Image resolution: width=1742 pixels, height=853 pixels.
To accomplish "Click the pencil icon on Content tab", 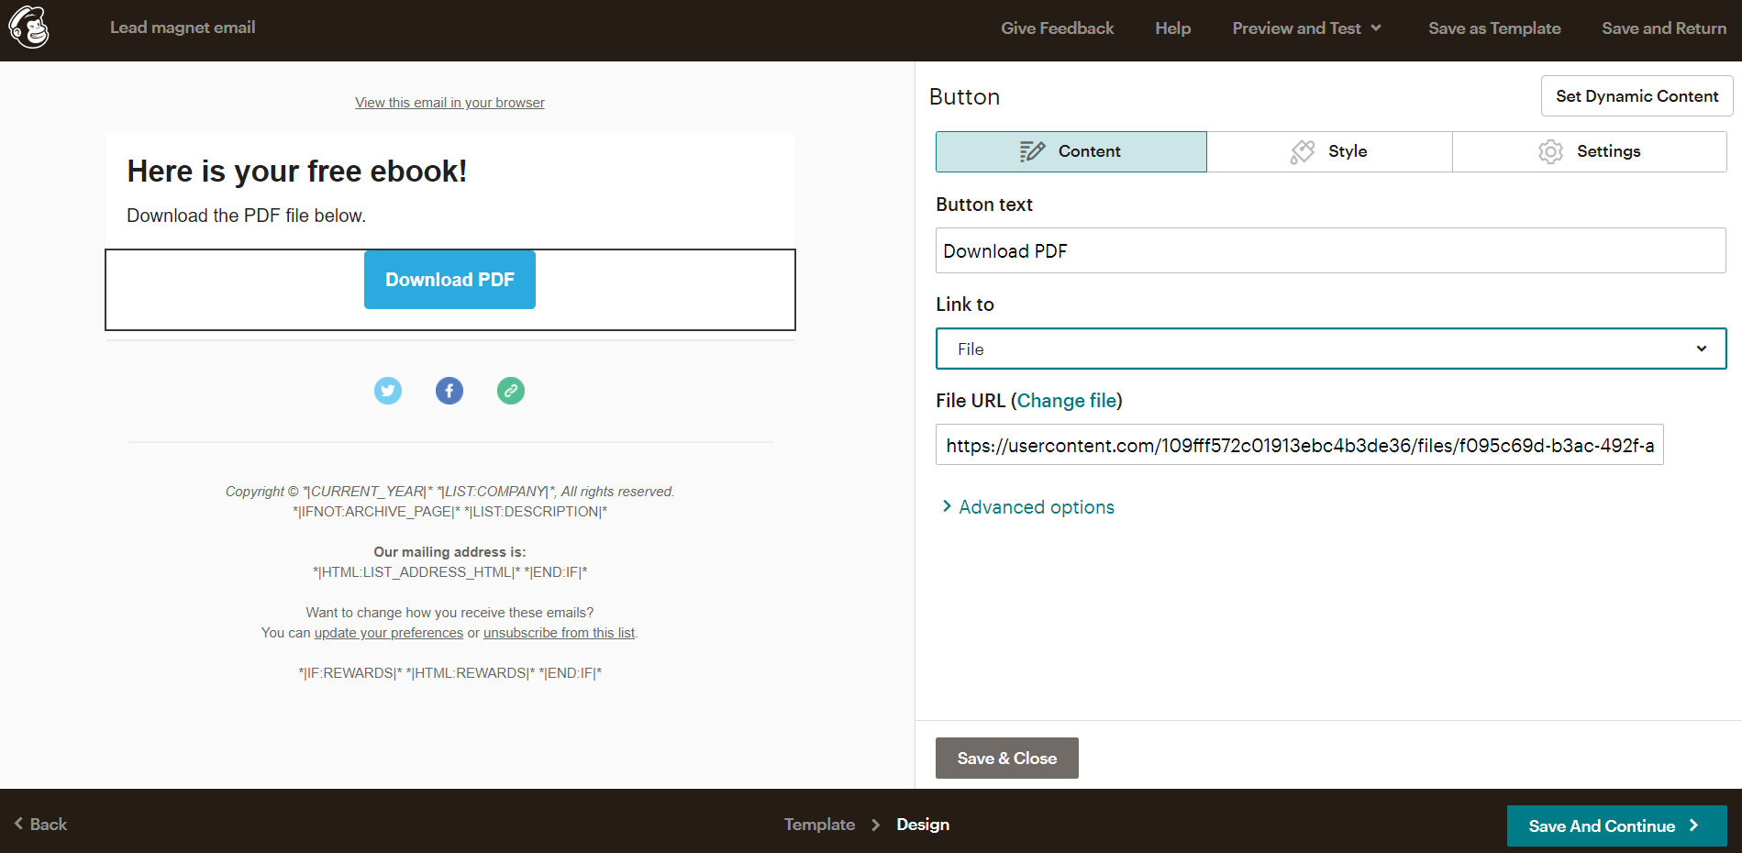I will pyautogui.click(x=1032, y=151).
